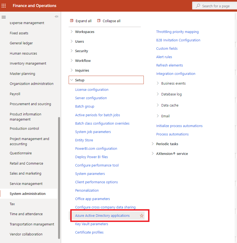This screenshot has width=237, height=243.
Task: Expand the Workflow section
Action: 71,61
